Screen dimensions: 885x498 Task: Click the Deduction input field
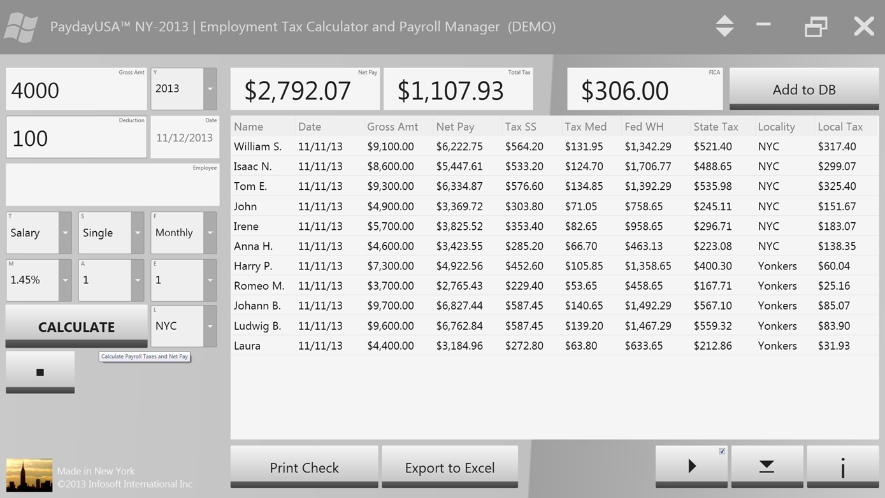(x=76, y=137)
